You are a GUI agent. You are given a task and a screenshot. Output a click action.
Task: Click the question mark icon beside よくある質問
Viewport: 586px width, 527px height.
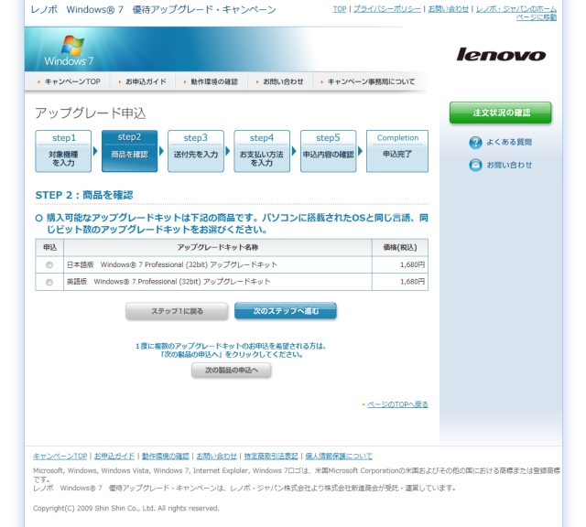[475, 143]
